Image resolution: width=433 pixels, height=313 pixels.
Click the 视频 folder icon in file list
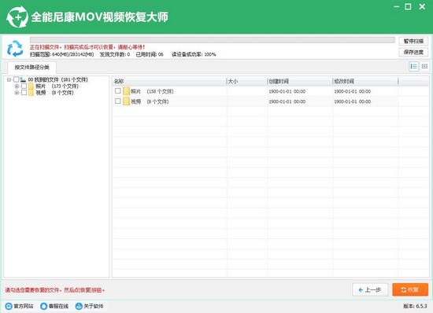pos(127,101)
